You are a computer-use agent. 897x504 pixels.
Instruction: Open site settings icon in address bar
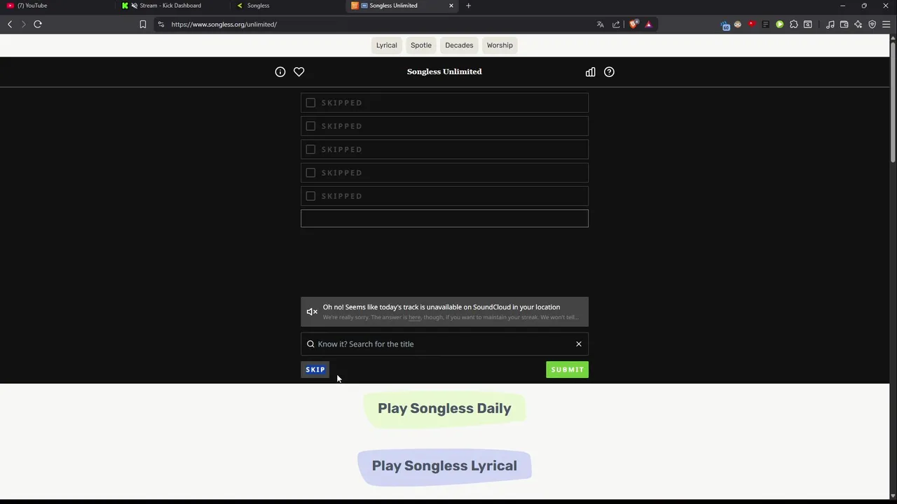pos(161,24)
